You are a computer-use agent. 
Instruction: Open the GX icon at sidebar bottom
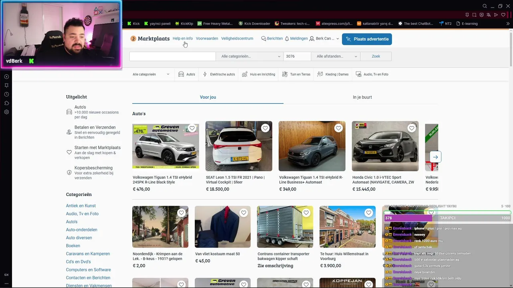(6, 275)
